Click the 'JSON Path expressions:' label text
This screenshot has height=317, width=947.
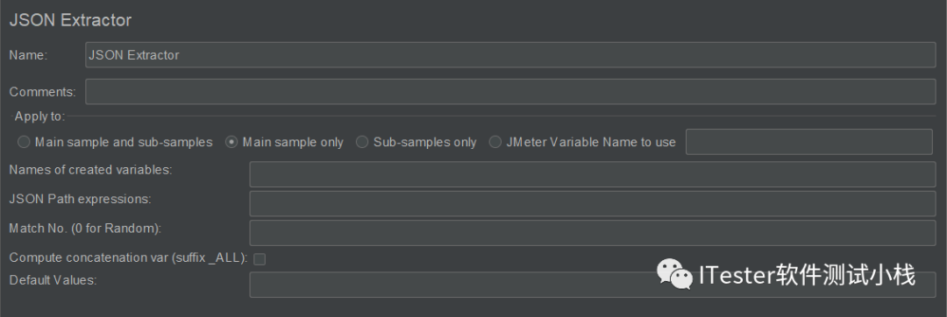pyautogui.click(x=81, y=199)
